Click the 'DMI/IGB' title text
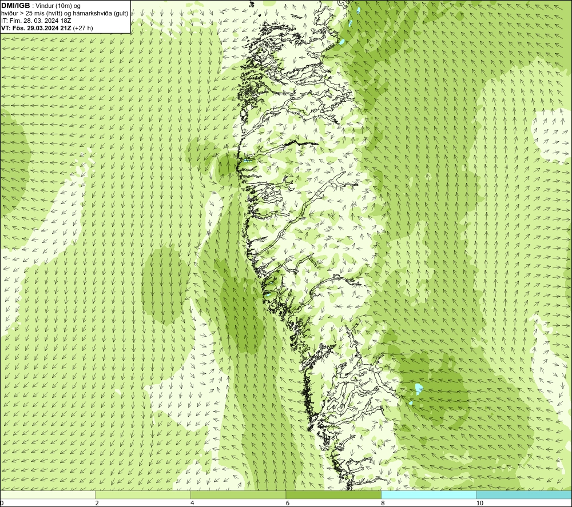572x507 pixels. tap(15, 6)
